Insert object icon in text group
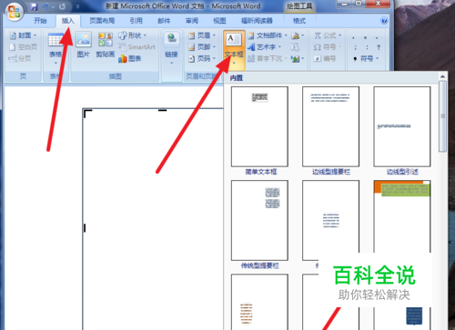 (x=298, y=58)
